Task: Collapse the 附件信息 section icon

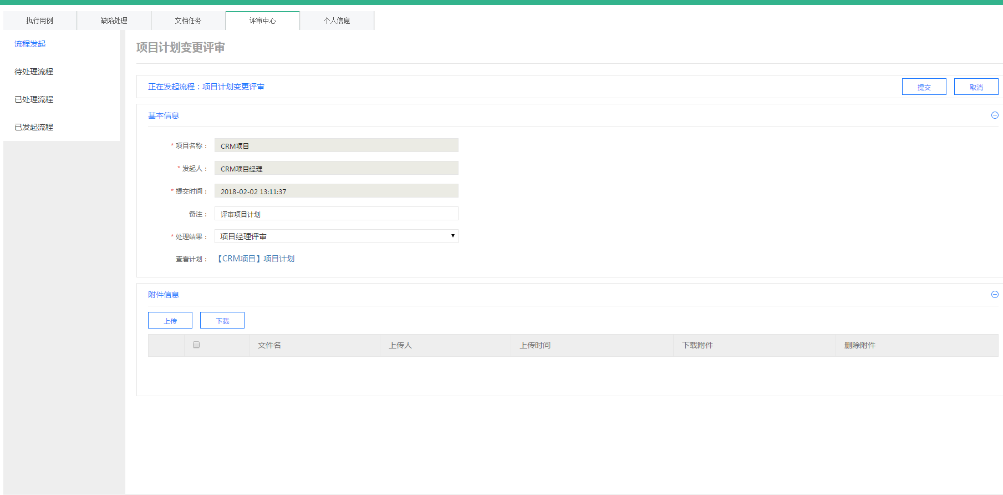Action: pos(995,295)
